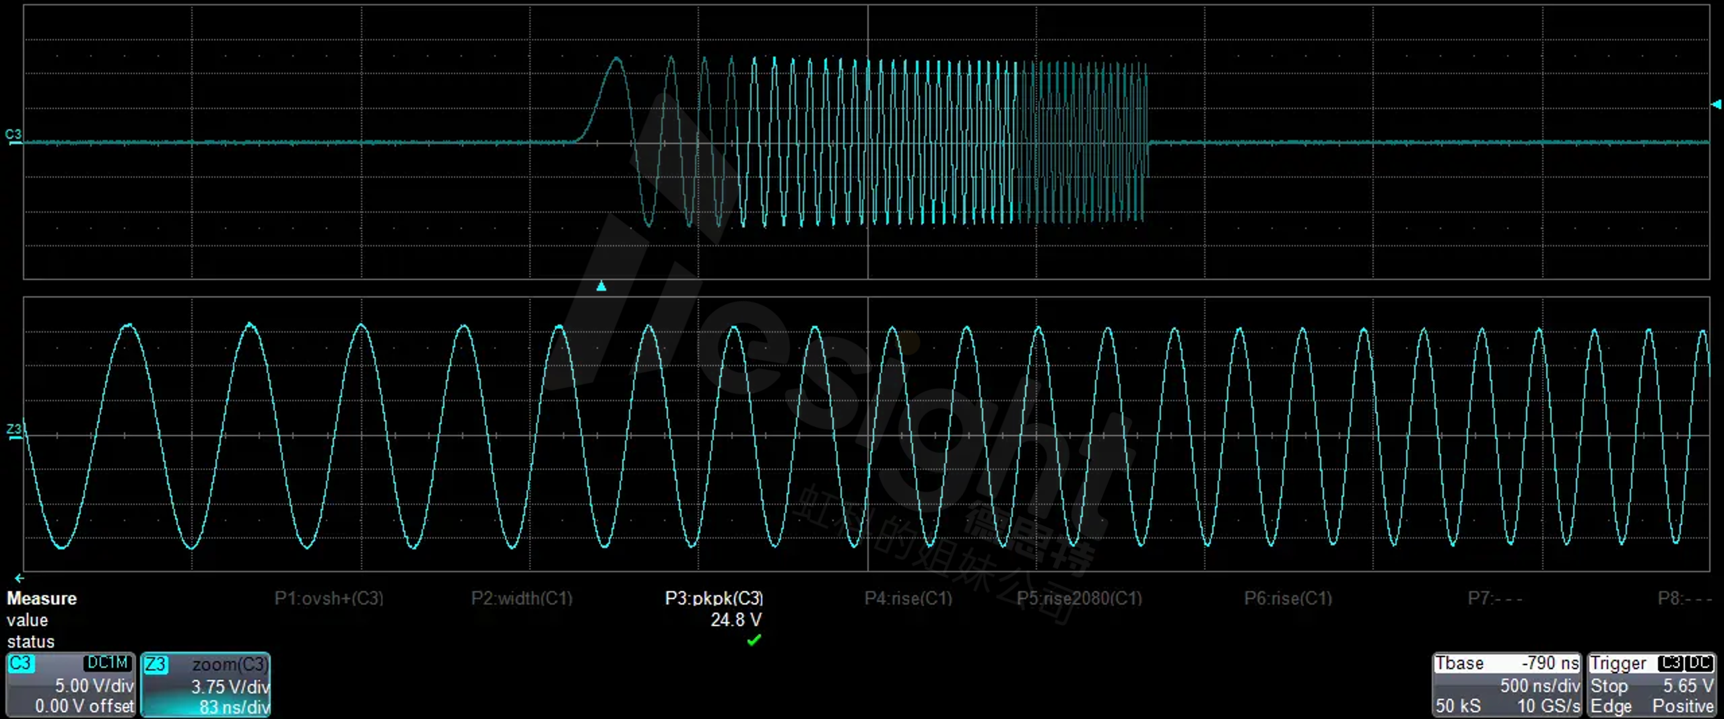The height and width of the screenshot is (719, 1724).
Task: Click the DC coupling badge in the Trigger box
Action: (1700, 663)
